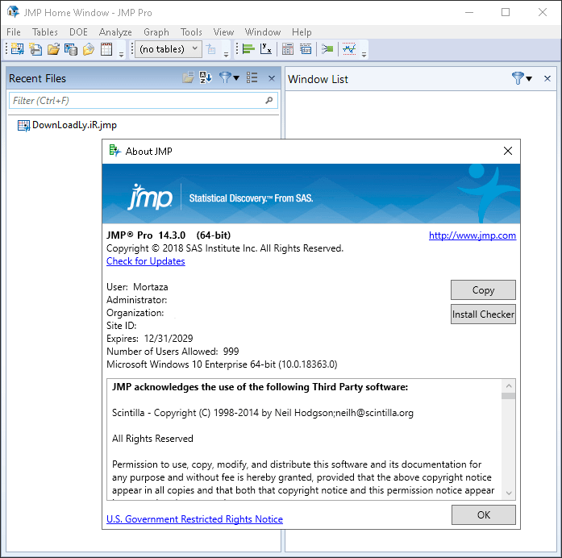
Task: Open the Window List filter funnel dropdown
Action: 522,77
